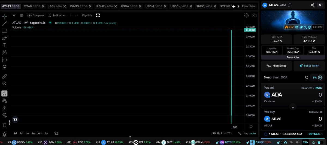Open the ADA sell token selector
Viewport: 327px width, 145px height.
[x=273, y=95]
